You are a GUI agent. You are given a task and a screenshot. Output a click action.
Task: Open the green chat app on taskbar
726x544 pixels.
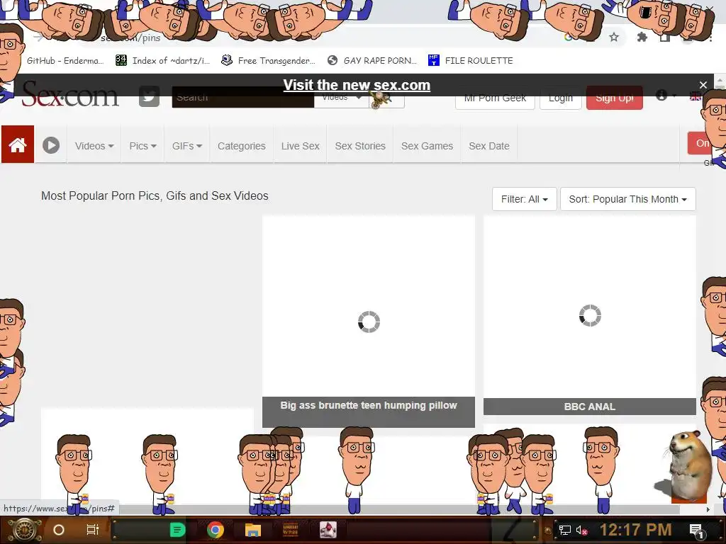point(177,530)
